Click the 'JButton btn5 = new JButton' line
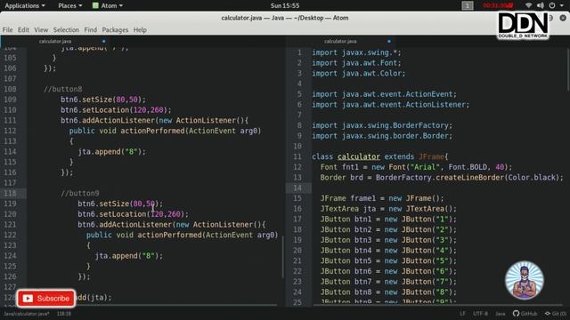The width and height of the screenshot is (570, 320). [x=388, y=260]
